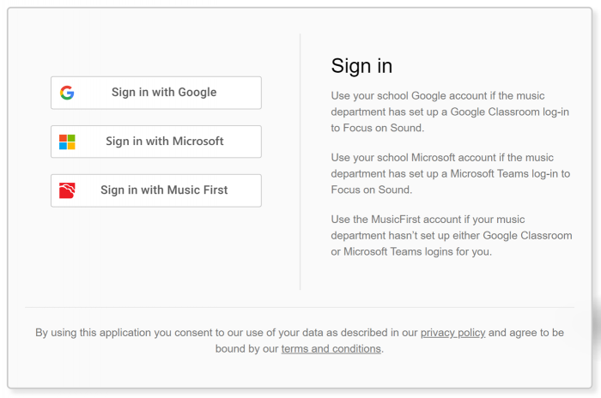Choose the Sign in with Music First button
The image size is (601, 398).
(x=156, y=190)
